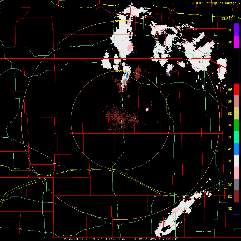Click the WS blue legend swatch

coord(236,149)
